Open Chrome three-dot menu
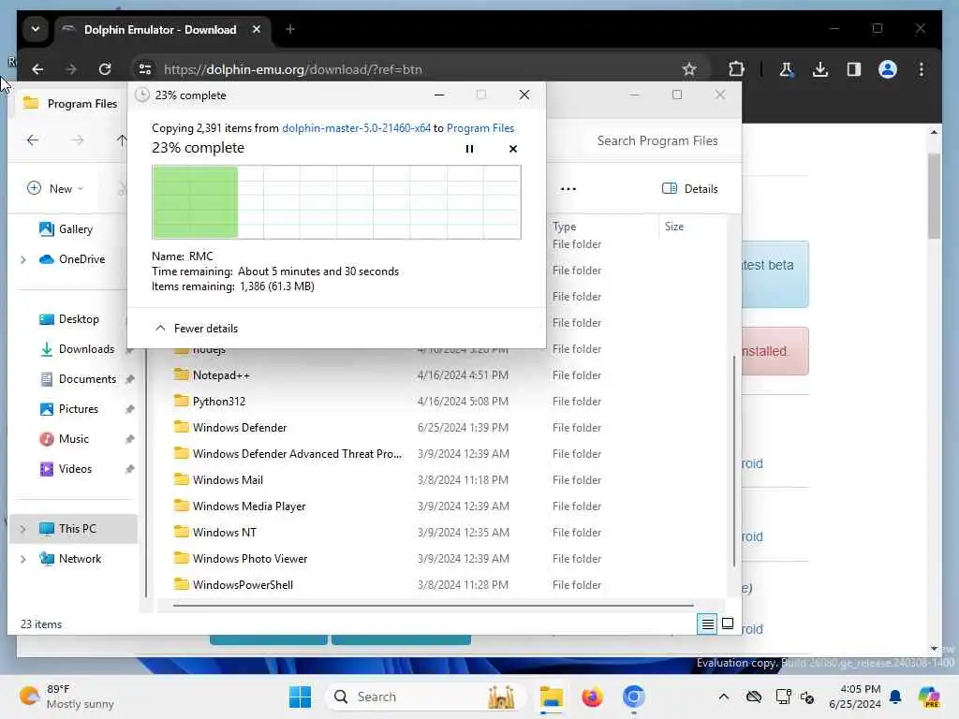 point(922,69)
